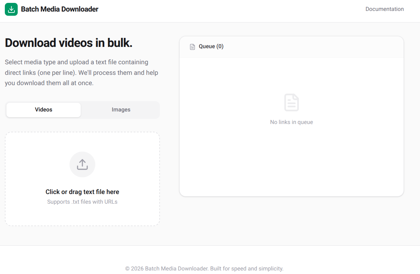Click the "Select media type" description paragraph

pos(82,73)
